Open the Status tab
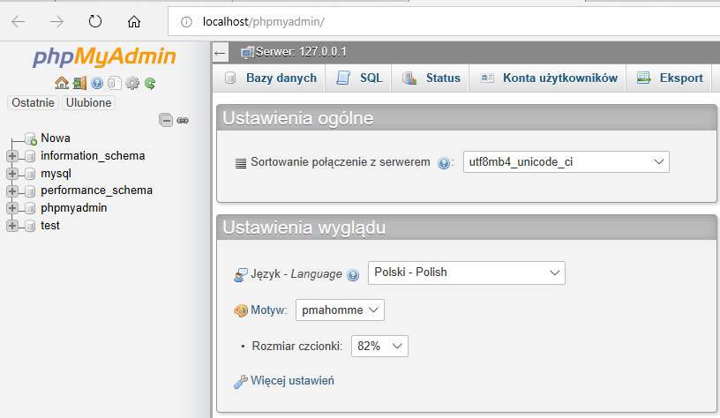720x418 pixels. pyautogui.click(x=431, y=78)
